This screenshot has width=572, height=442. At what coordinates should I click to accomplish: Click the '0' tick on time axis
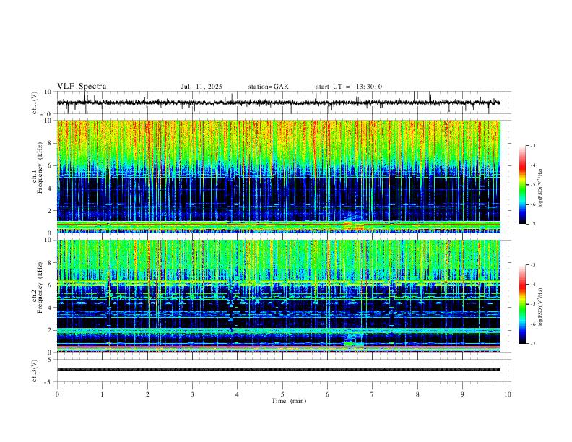click(x=57, y=394)
